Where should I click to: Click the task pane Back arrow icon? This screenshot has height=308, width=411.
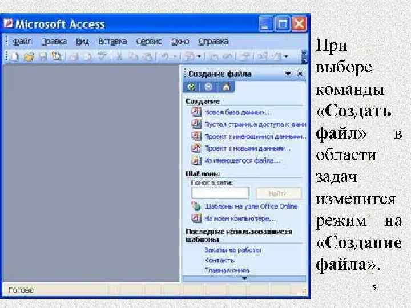(x=191, y=87)
